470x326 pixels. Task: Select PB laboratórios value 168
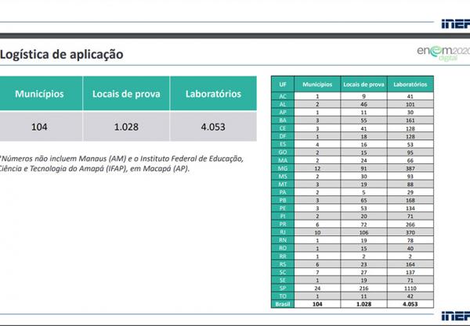point(410,200)
